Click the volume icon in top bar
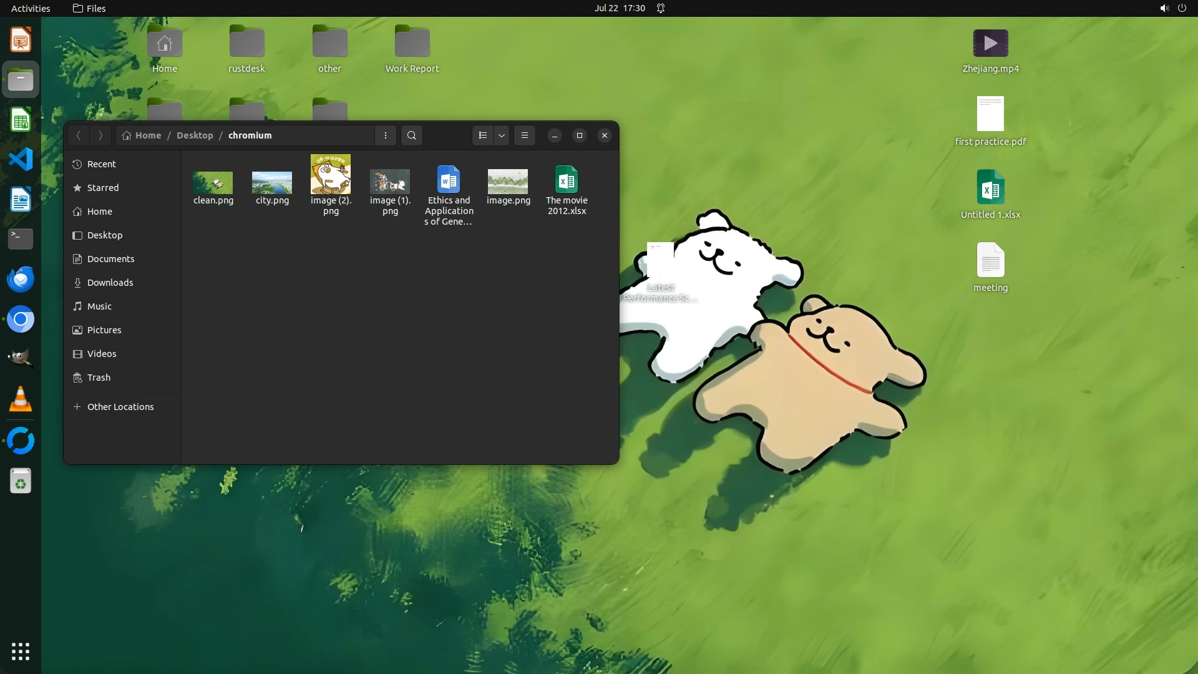Image resolution: width=1198 pixels, height=674 pixels. pos(1164,8)
